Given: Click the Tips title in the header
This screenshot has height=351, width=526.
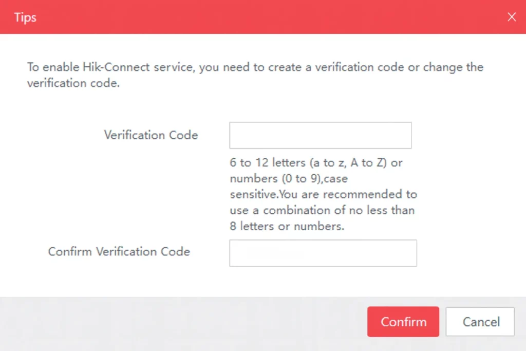Looking at the screenshot, I should coord(25,17).
